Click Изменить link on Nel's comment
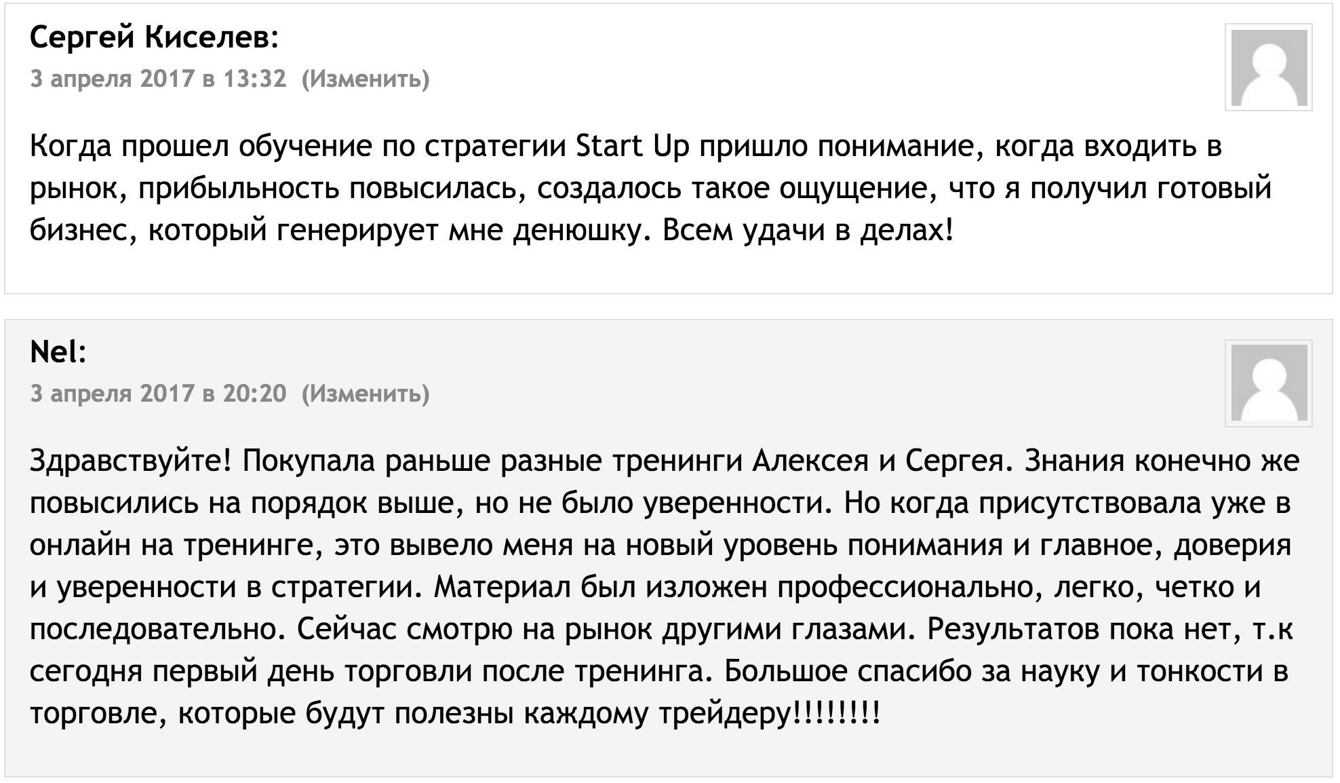The height and width of the screenshot is (783, 1340). [x=365, y=394]
